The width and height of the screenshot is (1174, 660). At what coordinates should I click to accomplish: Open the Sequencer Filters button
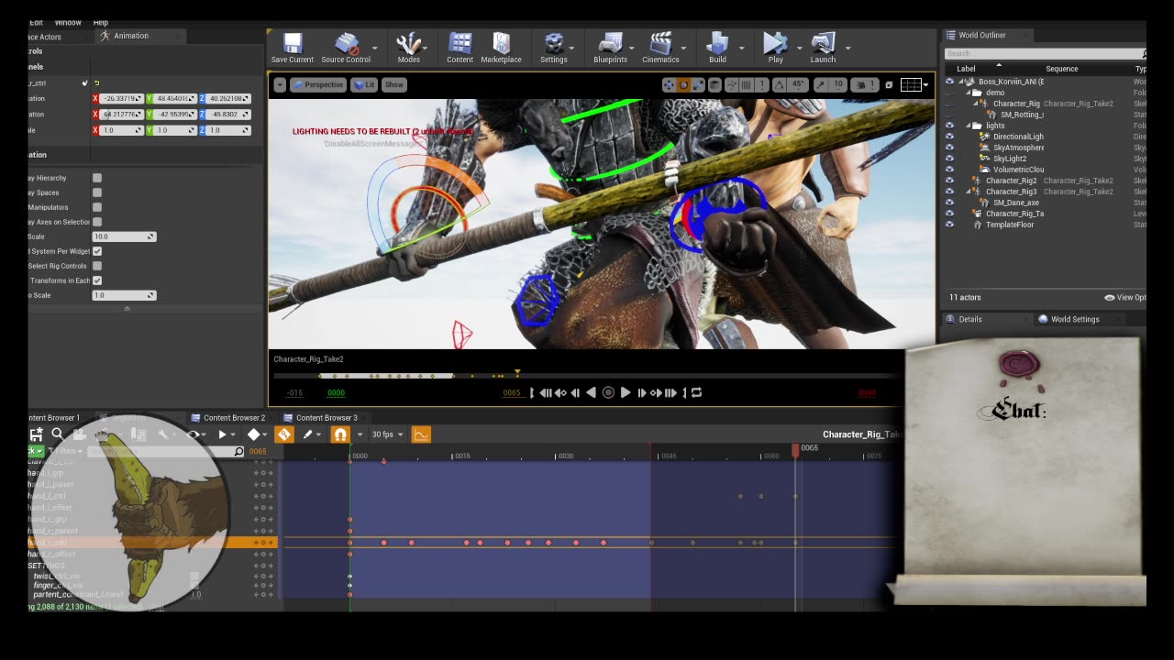coord(65,451)
